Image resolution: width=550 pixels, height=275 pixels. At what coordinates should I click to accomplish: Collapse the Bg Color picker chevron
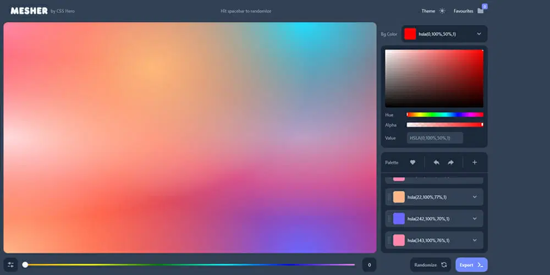pos(479,34)
